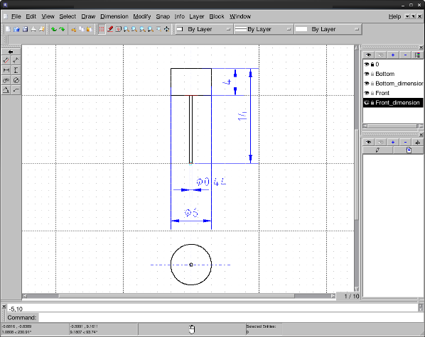Cut selection with scissors icon
The height and width of the screenshot is (337, 425).
(73, 29)
